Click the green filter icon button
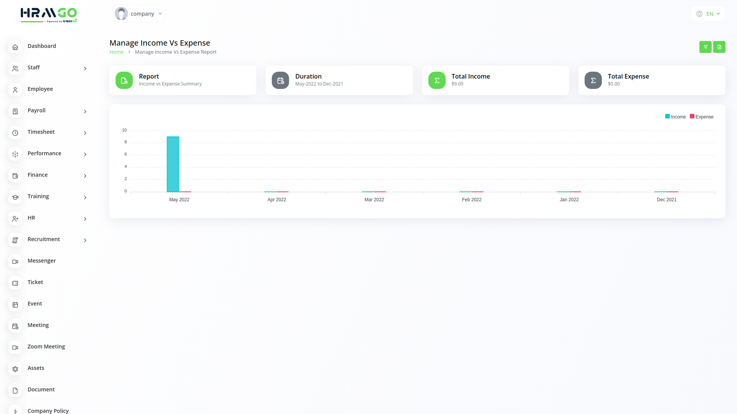Screen dimensions: 737x414 (x=705, y=47)
